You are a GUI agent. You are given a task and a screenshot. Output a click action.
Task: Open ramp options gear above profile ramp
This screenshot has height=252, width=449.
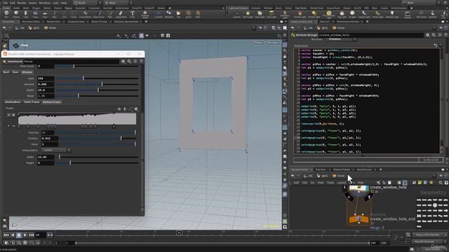point(136,109)
